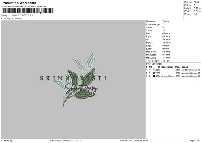Click the Min Stitch value 0.3 mm
The width and height of the screenshot is (202, 143).
click(x=166, y=55)
